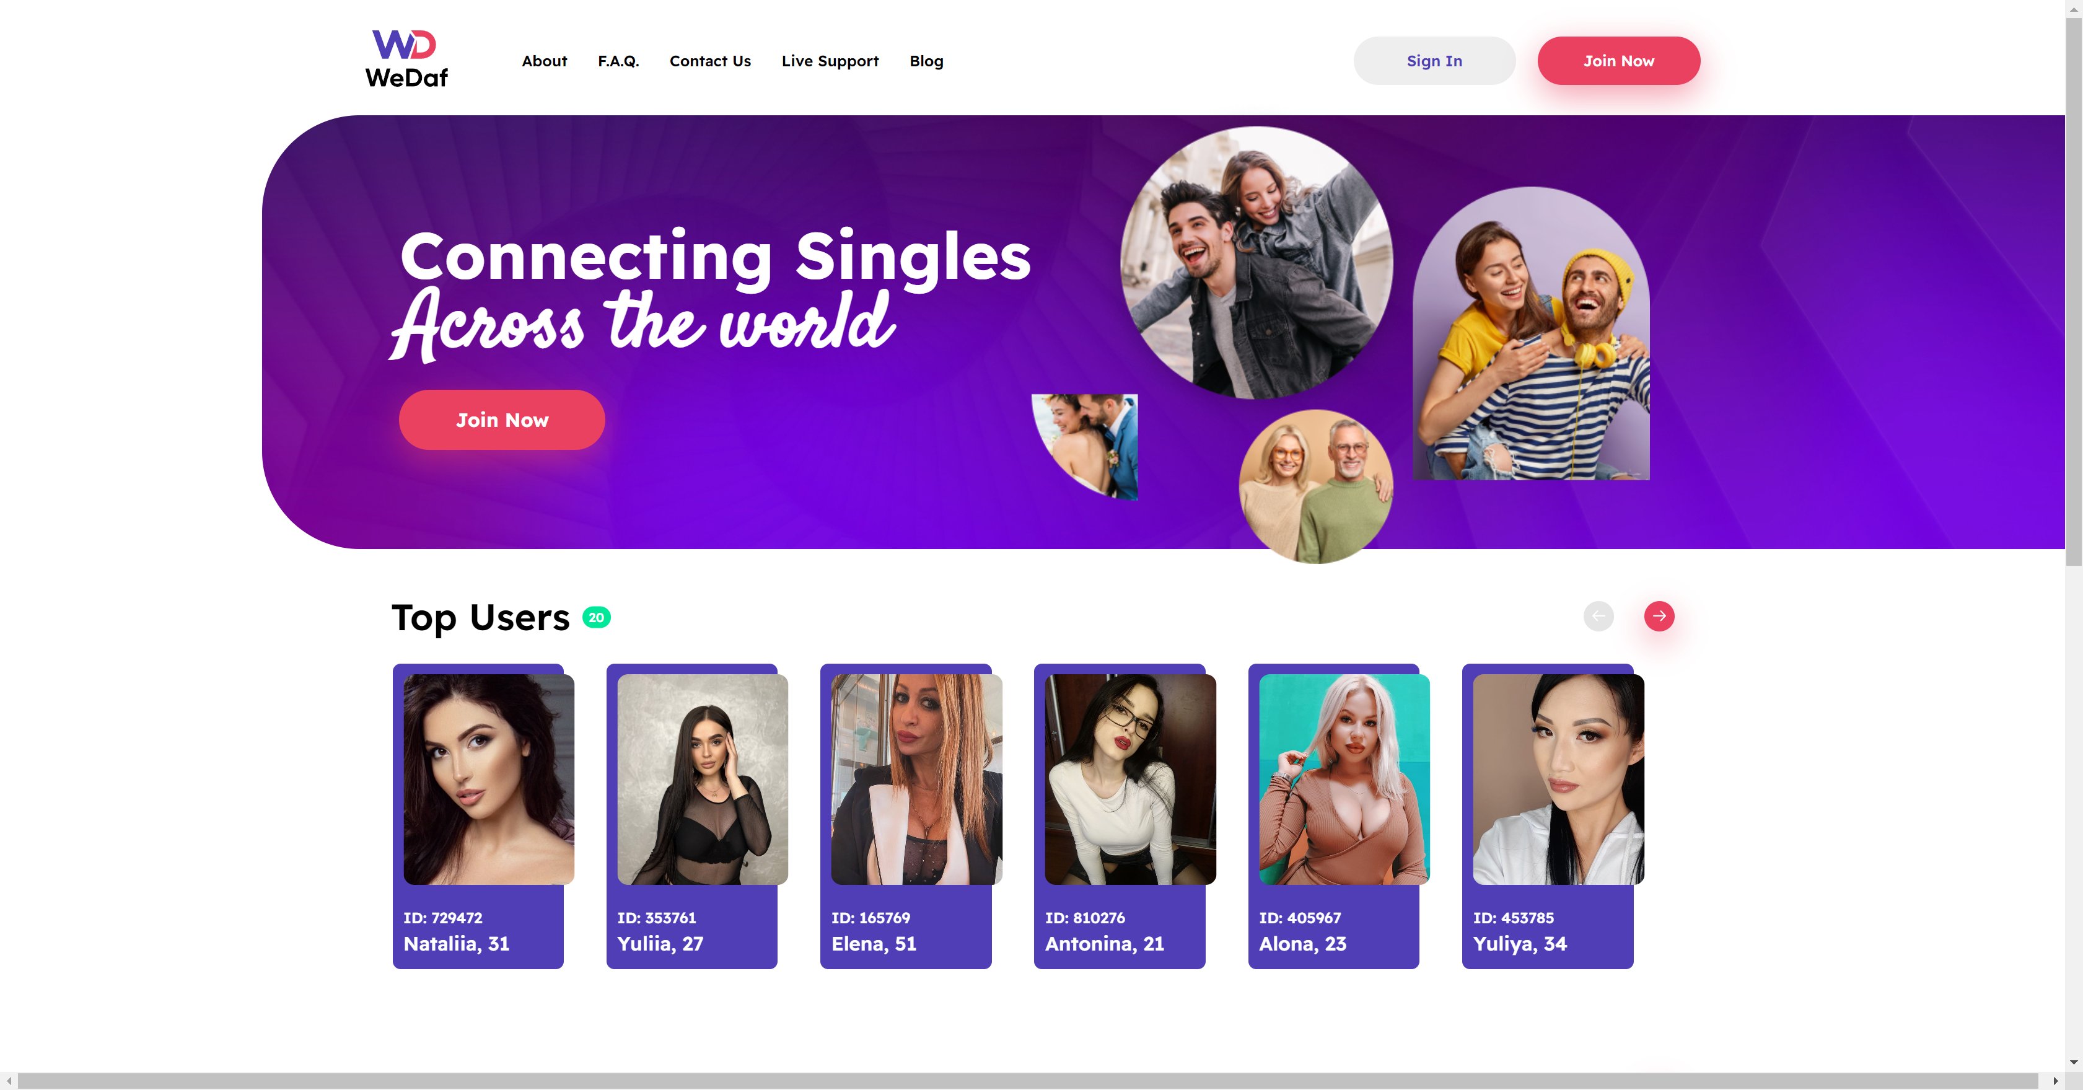Open the F.A.Q. menu item
This screenshot has width=2083, height=1090.
(x=618, y=61)
